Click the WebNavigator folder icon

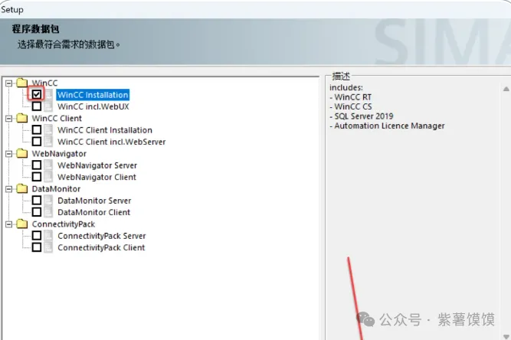click(x=21, y=154)
